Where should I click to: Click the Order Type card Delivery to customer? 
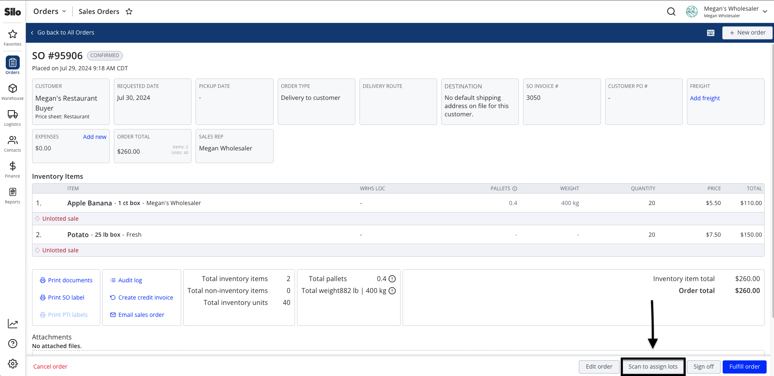tap(316, 101)
